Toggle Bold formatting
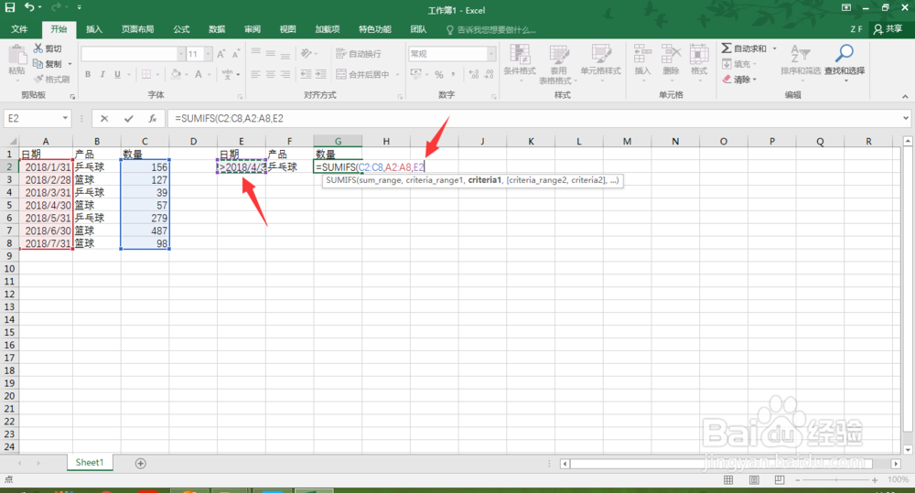Image resolution: width=915 pixels, height=493 pixels. click(x=88, y=74)
